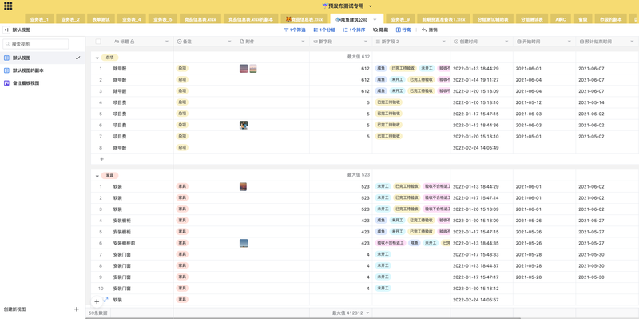Click the 备注 column header icon
This screenshot has width=639, height=319.
180,42
